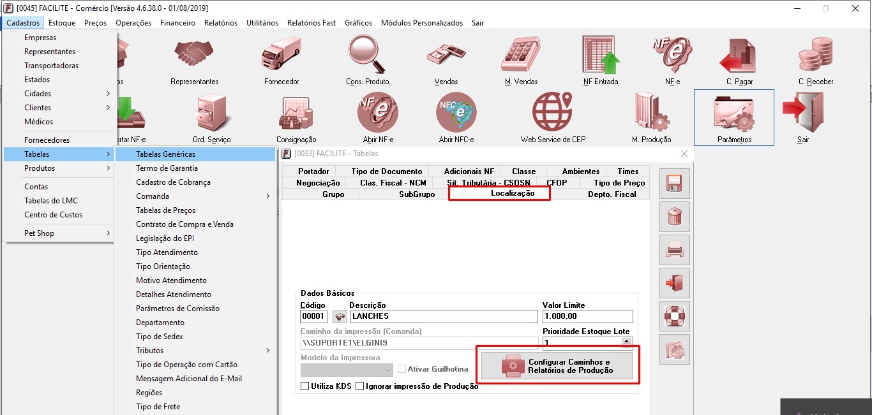
Task: Open the Financeiro menu
Action: tap(178, 23)
